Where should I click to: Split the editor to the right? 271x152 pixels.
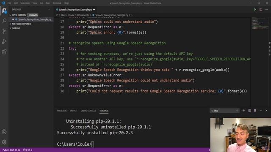click(261, 9)
